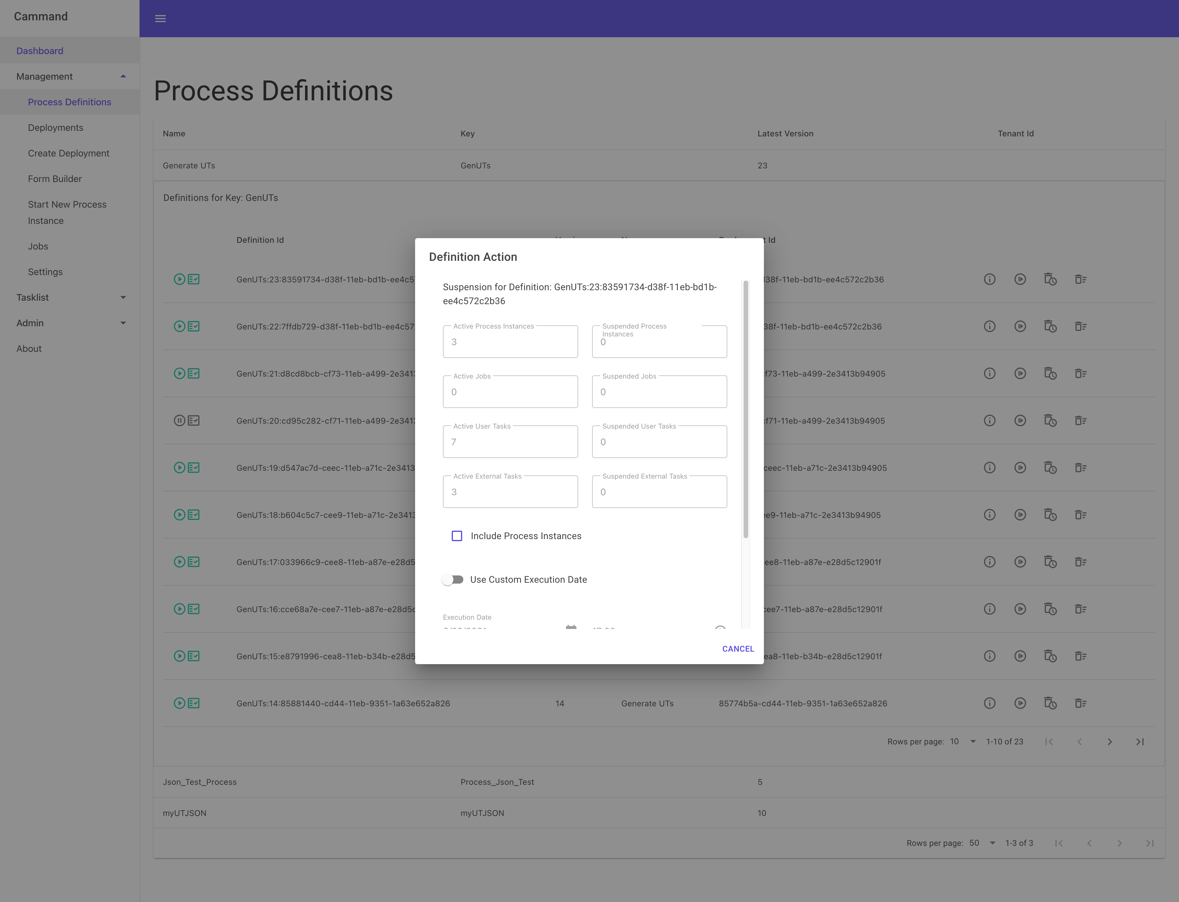Go to next page of definitions
Viewport: 1179px width, 902px height.
pos(1109,741)
